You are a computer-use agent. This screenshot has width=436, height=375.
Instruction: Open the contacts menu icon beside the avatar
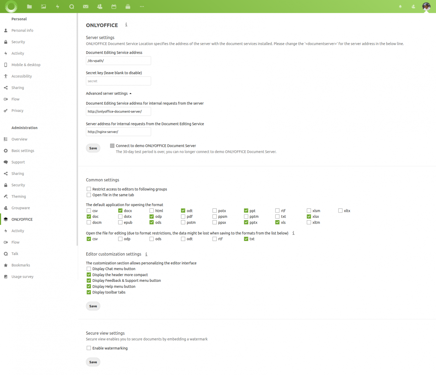pos(413,6)
